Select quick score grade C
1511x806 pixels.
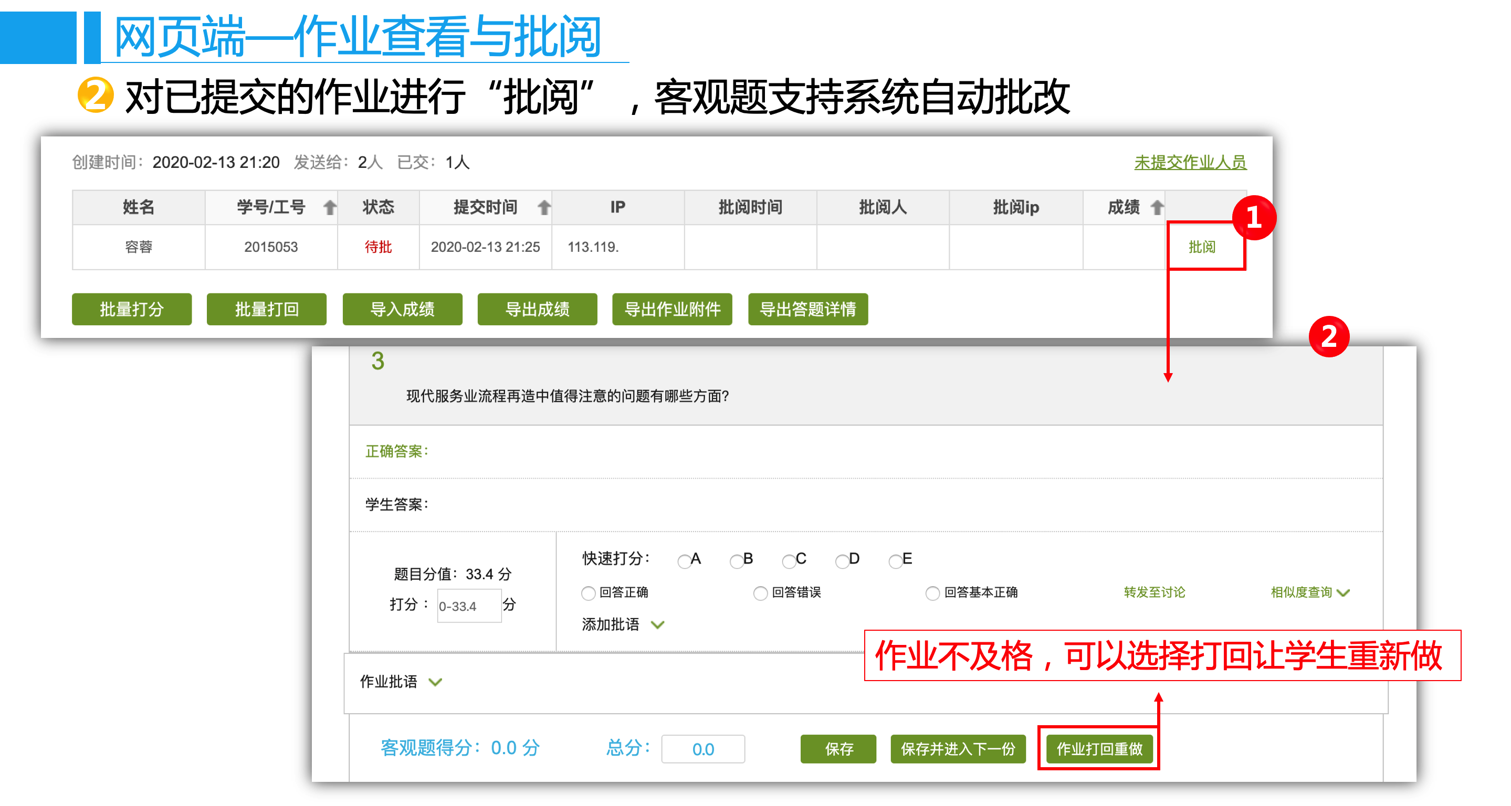[789, 561]
